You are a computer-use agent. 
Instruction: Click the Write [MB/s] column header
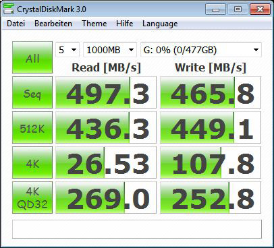tap(211, 67)
